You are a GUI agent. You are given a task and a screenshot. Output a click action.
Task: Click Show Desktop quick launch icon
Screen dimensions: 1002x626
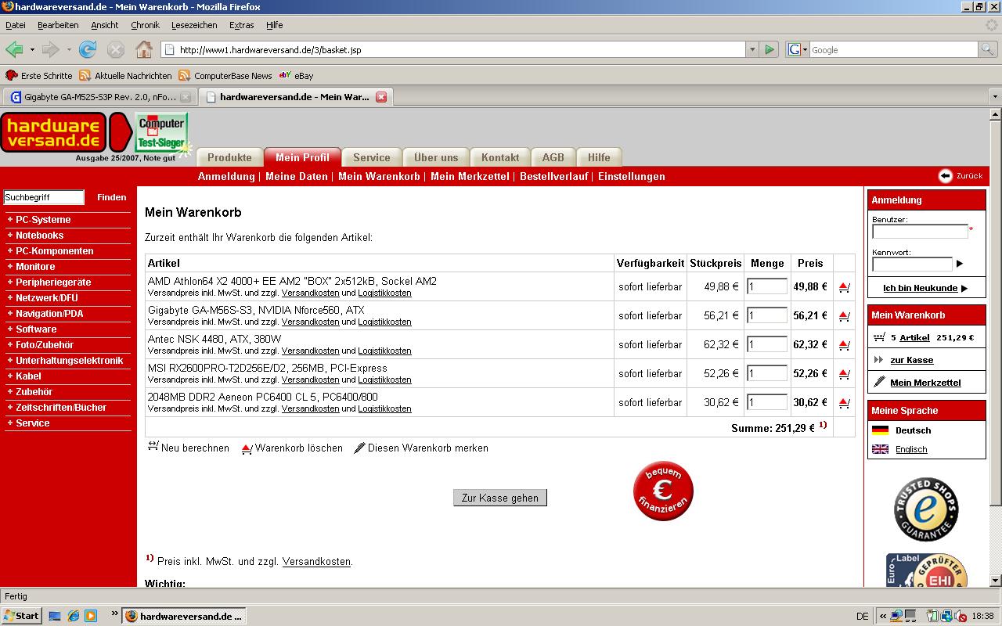coord(55,616)
